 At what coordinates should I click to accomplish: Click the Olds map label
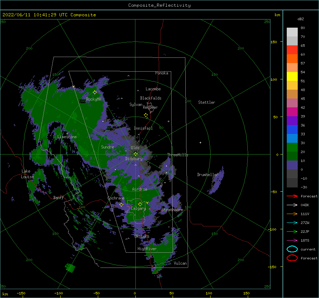coord(135,148)
